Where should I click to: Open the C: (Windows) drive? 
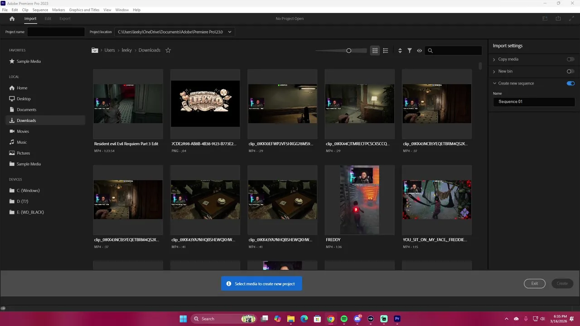[x=28, y=191]
